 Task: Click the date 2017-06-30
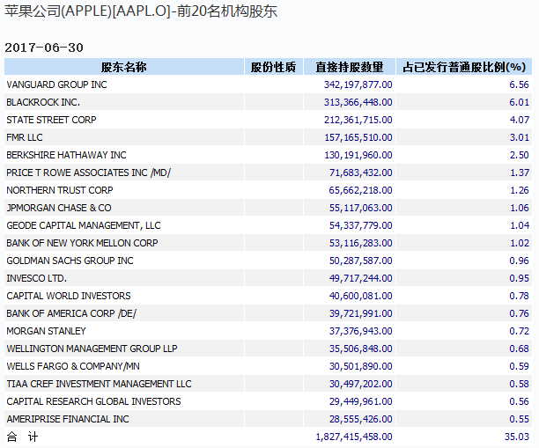pyautogui.click(x=44, y=48)
